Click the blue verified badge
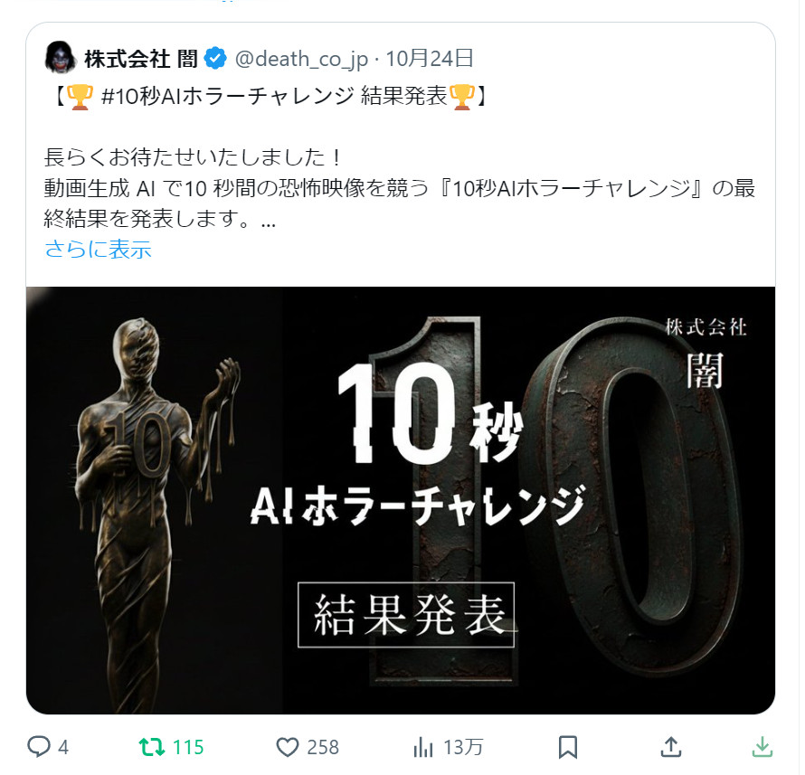 [x=215, y=59]
